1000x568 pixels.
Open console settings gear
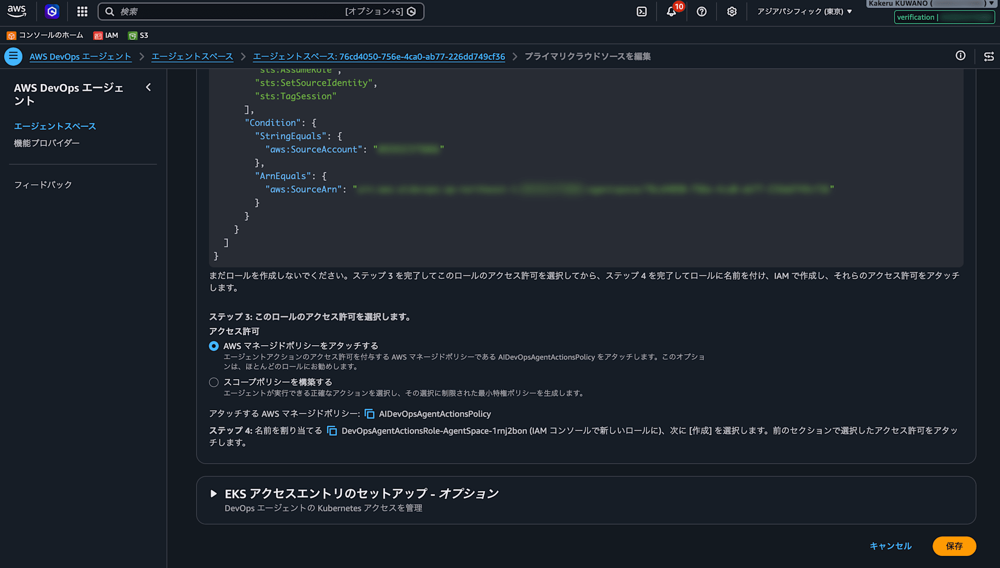[x=731, y=11]
